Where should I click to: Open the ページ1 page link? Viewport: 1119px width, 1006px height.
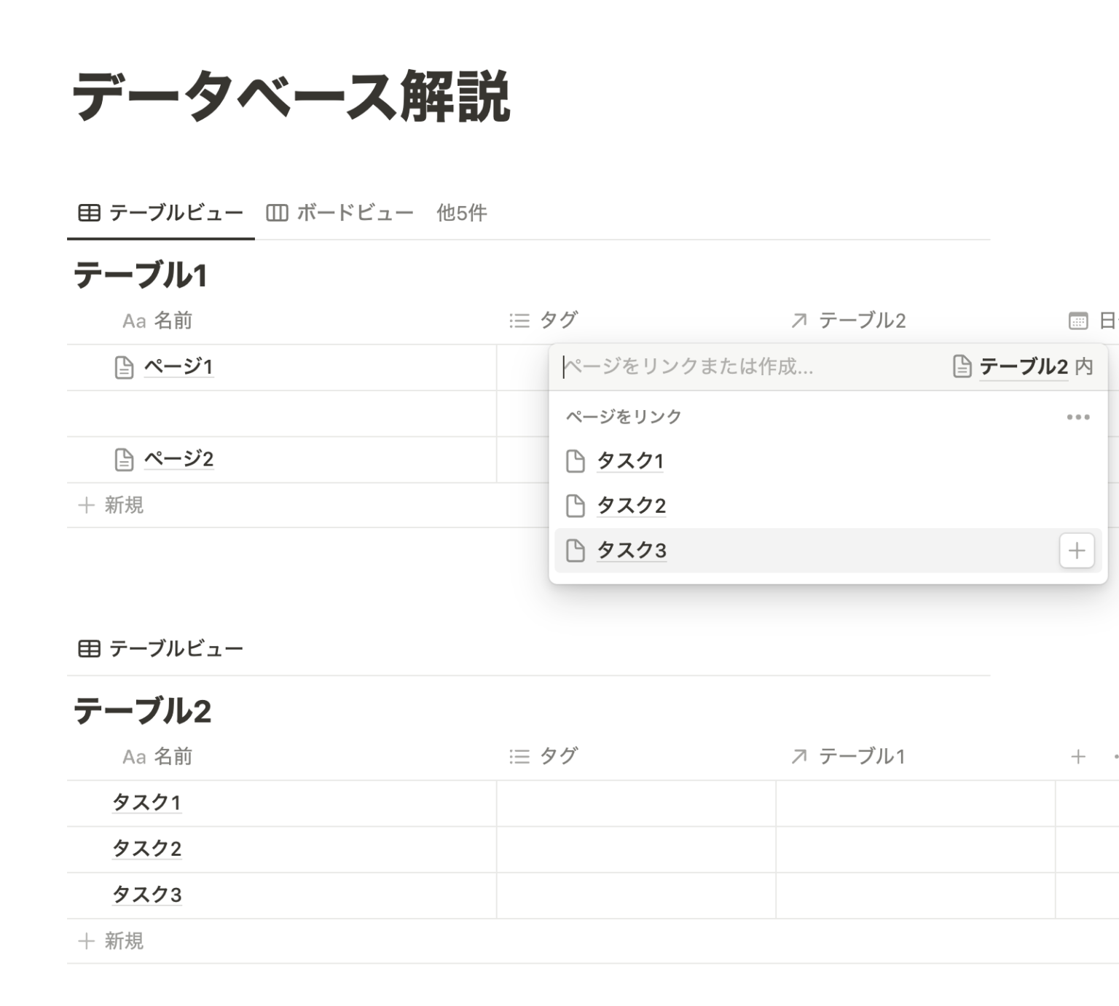178,366
